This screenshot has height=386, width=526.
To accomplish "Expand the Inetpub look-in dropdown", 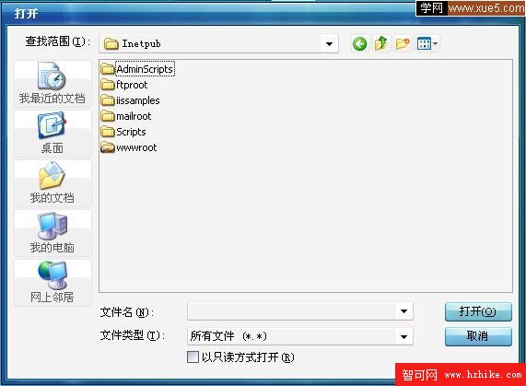I will tap(329, 43).
